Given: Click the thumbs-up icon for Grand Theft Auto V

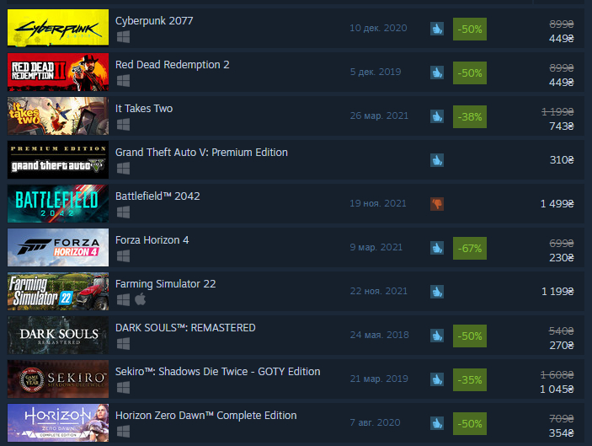Looking at the screenshot, I should click(437, 160).
